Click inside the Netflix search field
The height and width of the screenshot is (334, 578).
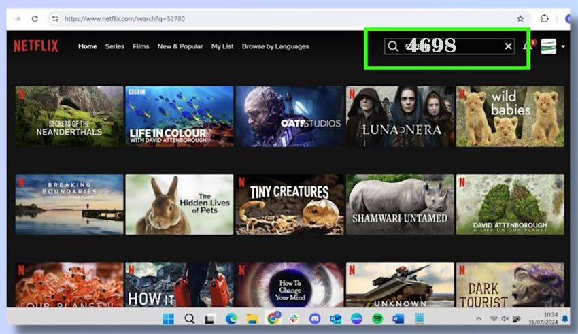point(449,46)
